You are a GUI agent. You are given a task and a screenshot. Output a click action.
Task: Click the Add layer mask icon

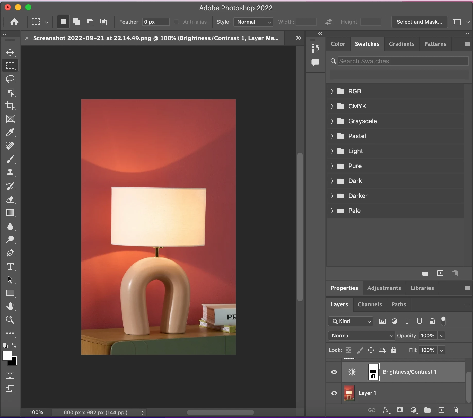tap(400, 410)
